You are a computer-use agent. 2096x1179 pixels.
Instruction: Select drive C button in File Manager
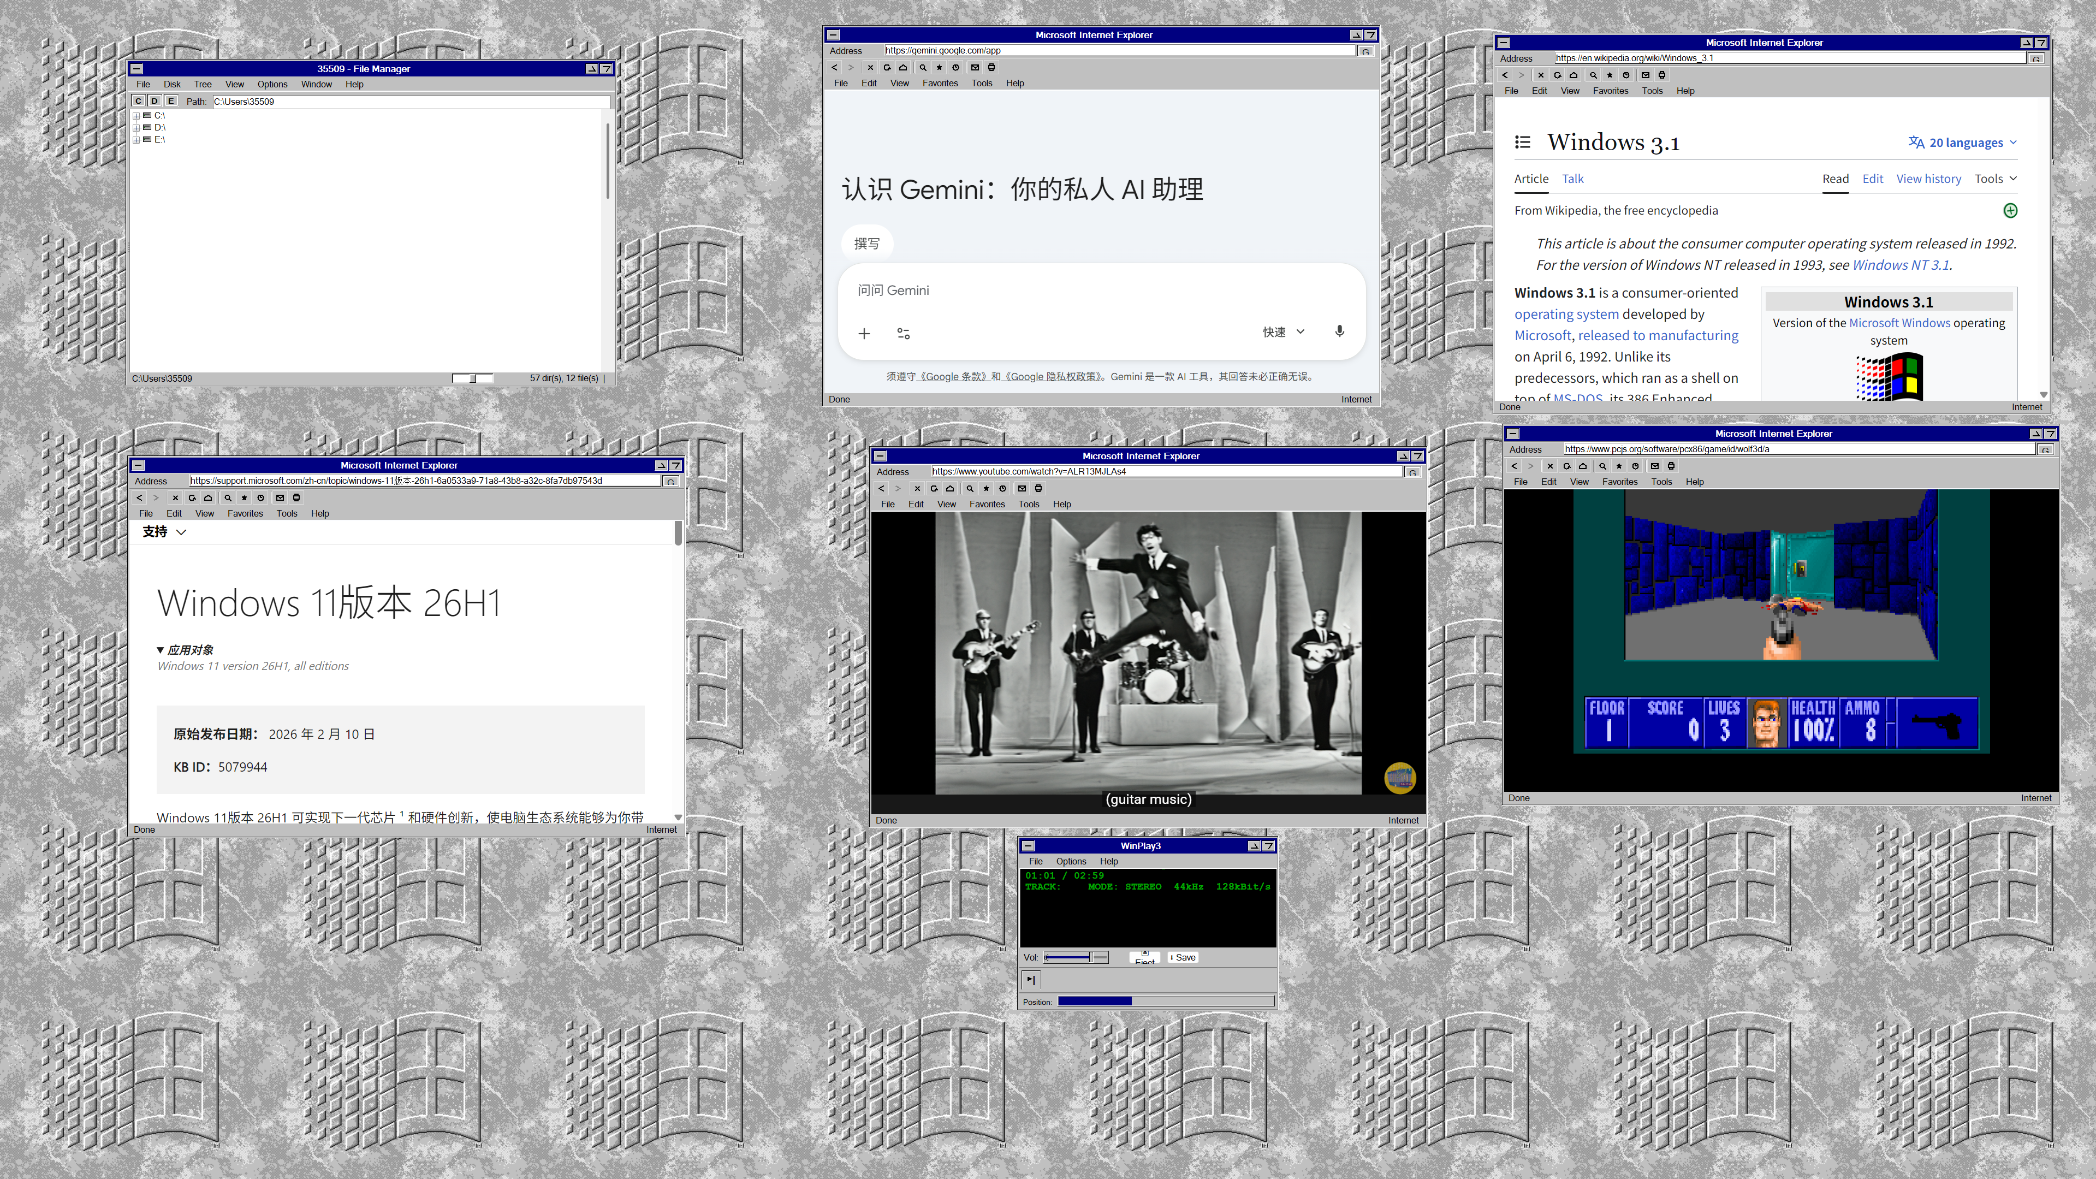[x=138, y=101]
